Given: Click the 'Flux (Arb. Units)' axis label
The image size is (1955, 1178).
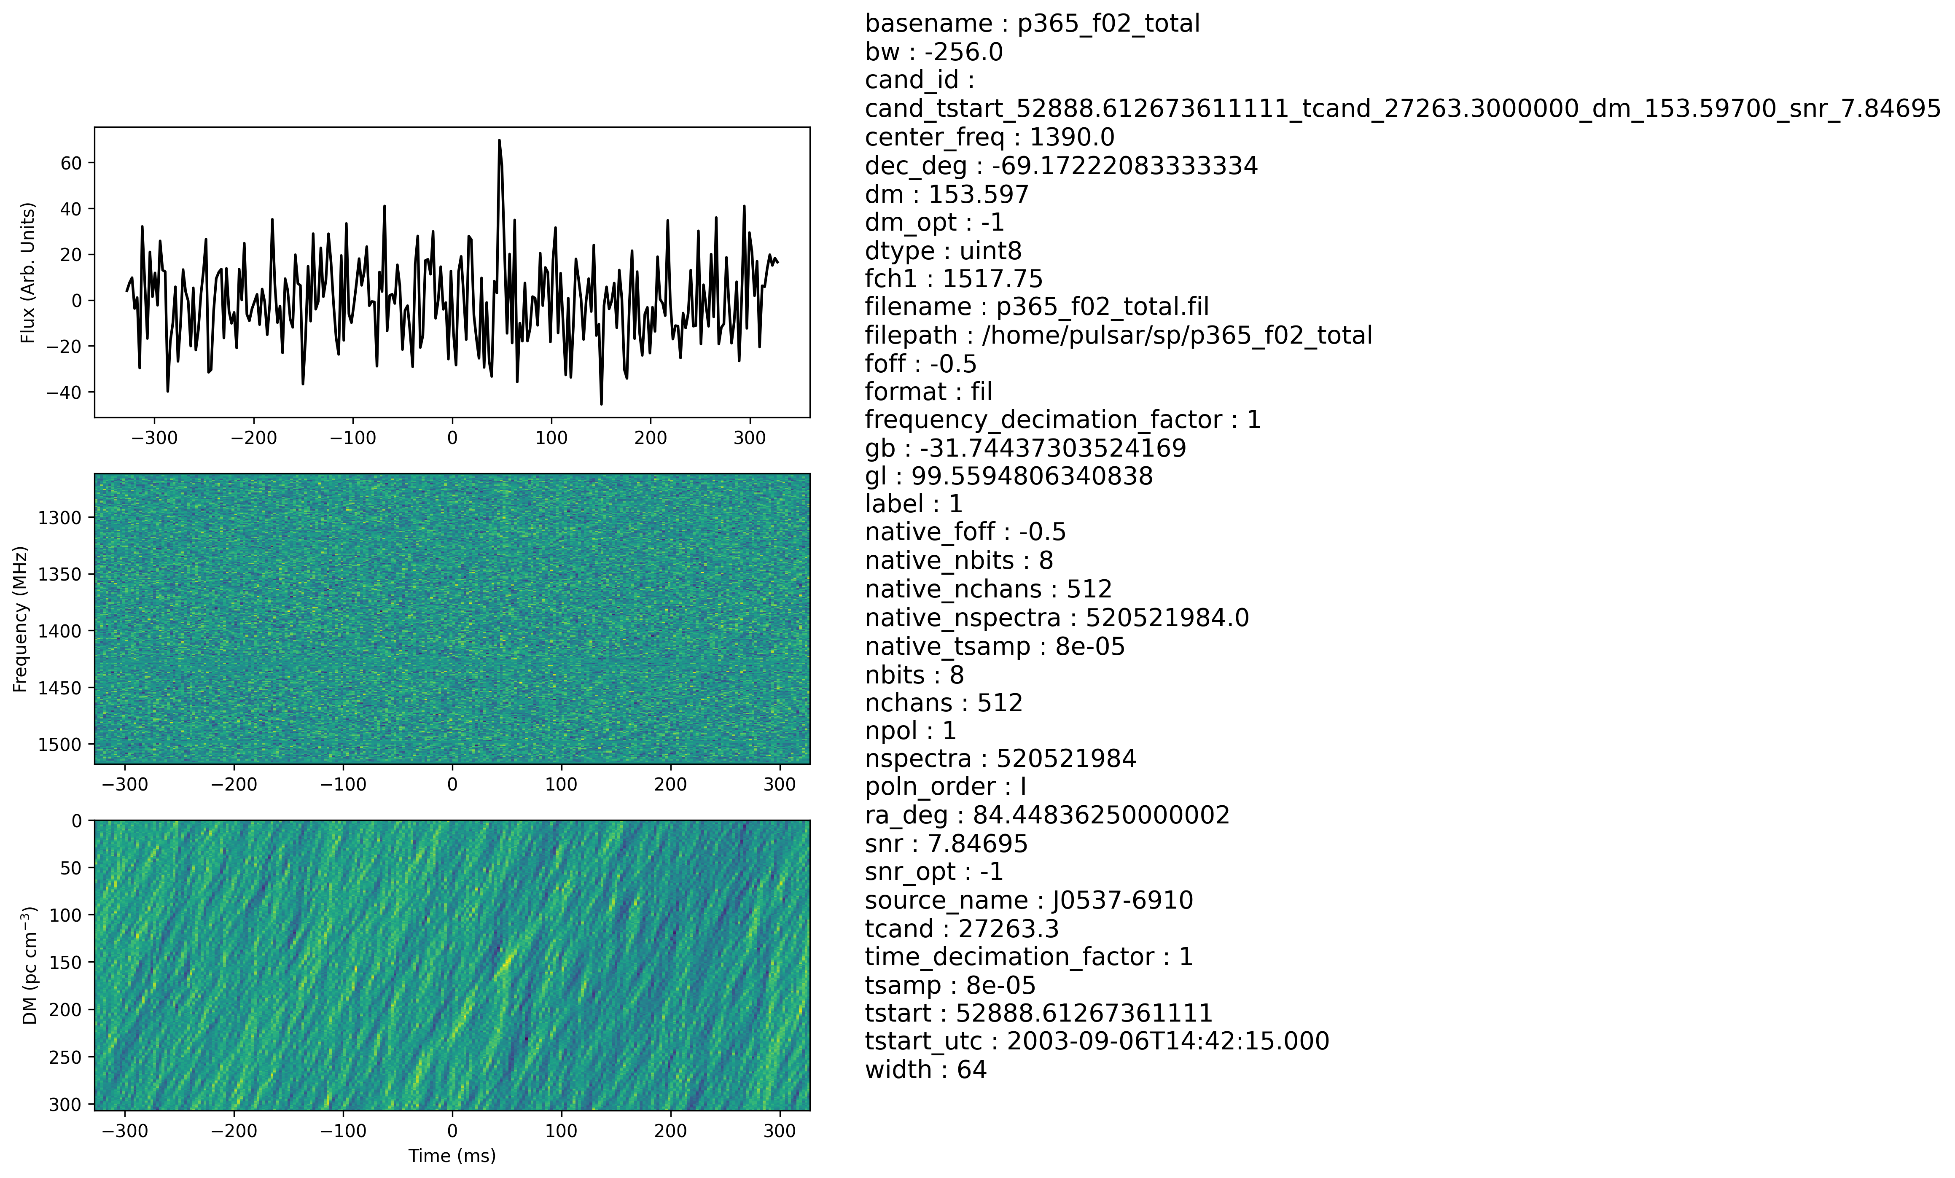Looking at the screenshot, I should [29, 272].
